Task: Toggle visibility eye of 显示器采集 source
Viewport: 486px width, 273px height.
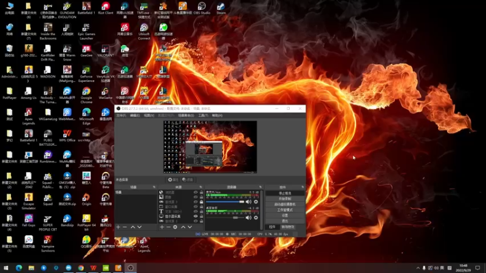Action: [x=196, y=216]
